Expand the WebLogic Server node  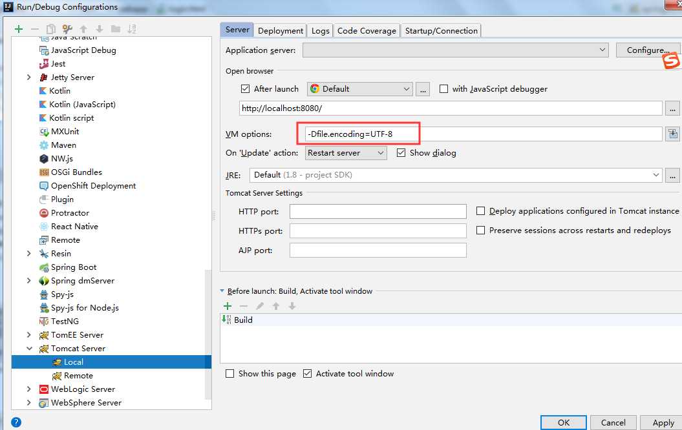click(x=28, y=389)
